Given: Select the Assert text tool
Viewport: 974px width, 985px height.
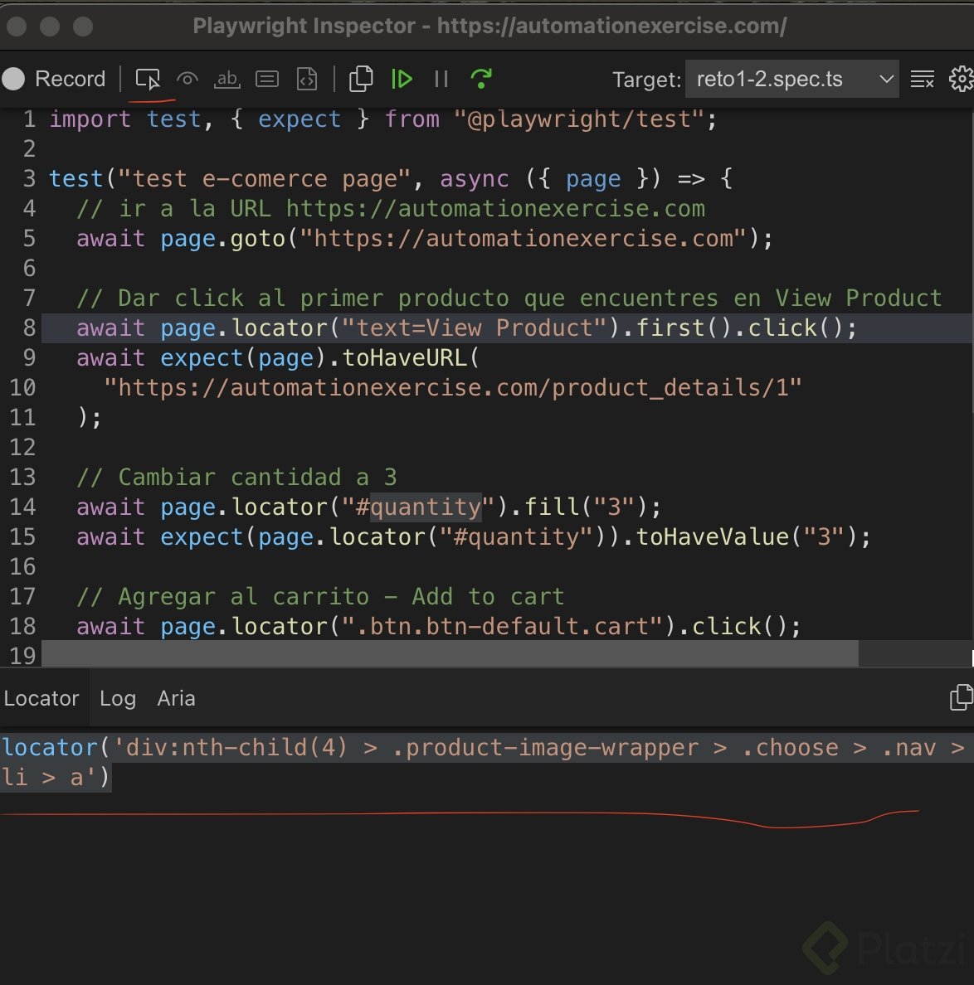Looking at the screenshot, I should (x=226, y=79).
